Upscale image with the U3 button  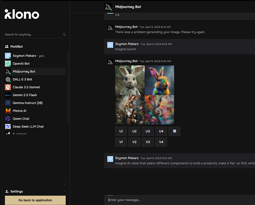[x=148, y=131]
